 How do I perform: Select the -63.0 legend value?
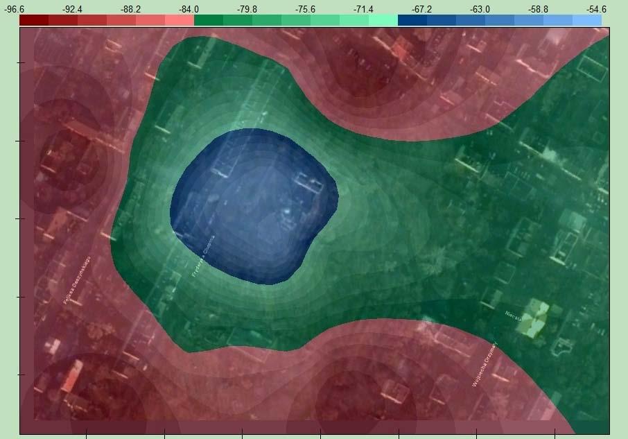[480, 9]
